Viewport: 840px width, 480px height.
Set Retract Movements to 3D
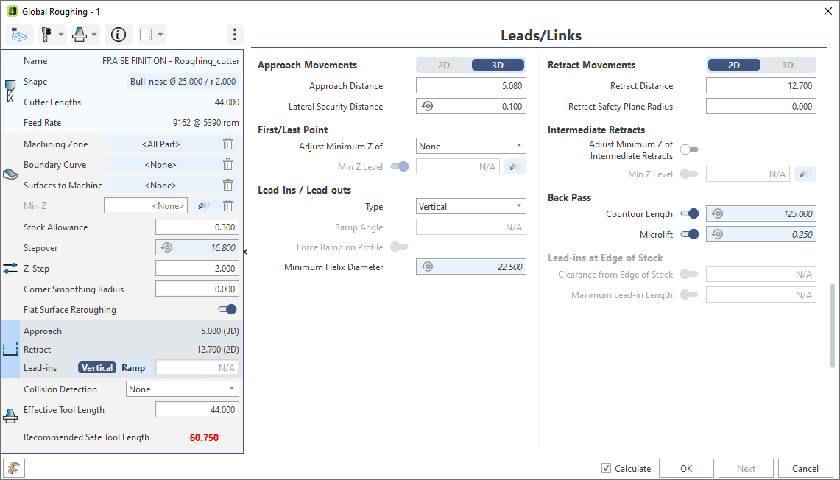788,65
